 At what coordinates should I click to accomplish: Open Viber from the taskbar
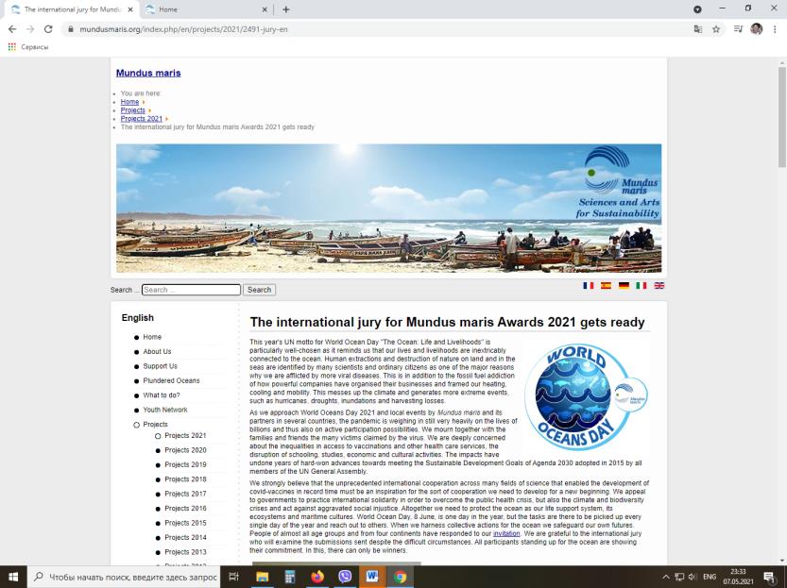tap(345, 577)
